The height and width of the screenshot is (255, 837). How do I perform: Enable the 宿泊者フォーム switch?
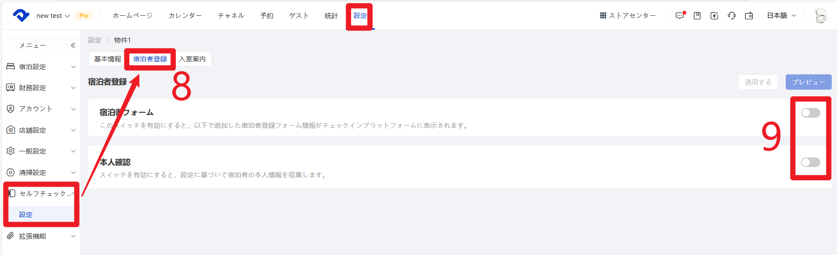click(810, 113)
